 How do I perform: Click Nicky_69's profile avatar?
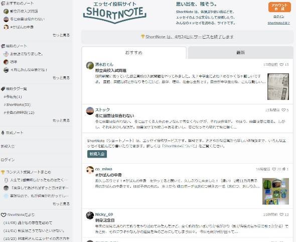point(90,215)
